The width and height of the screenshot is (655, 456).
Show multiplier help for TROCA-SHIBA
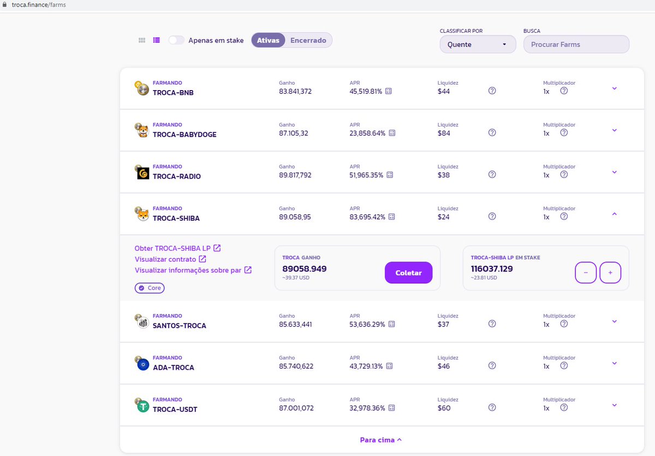pos(564,216)
